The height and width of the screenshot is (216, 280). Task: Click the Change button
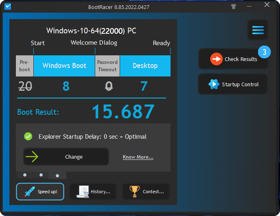66,157
